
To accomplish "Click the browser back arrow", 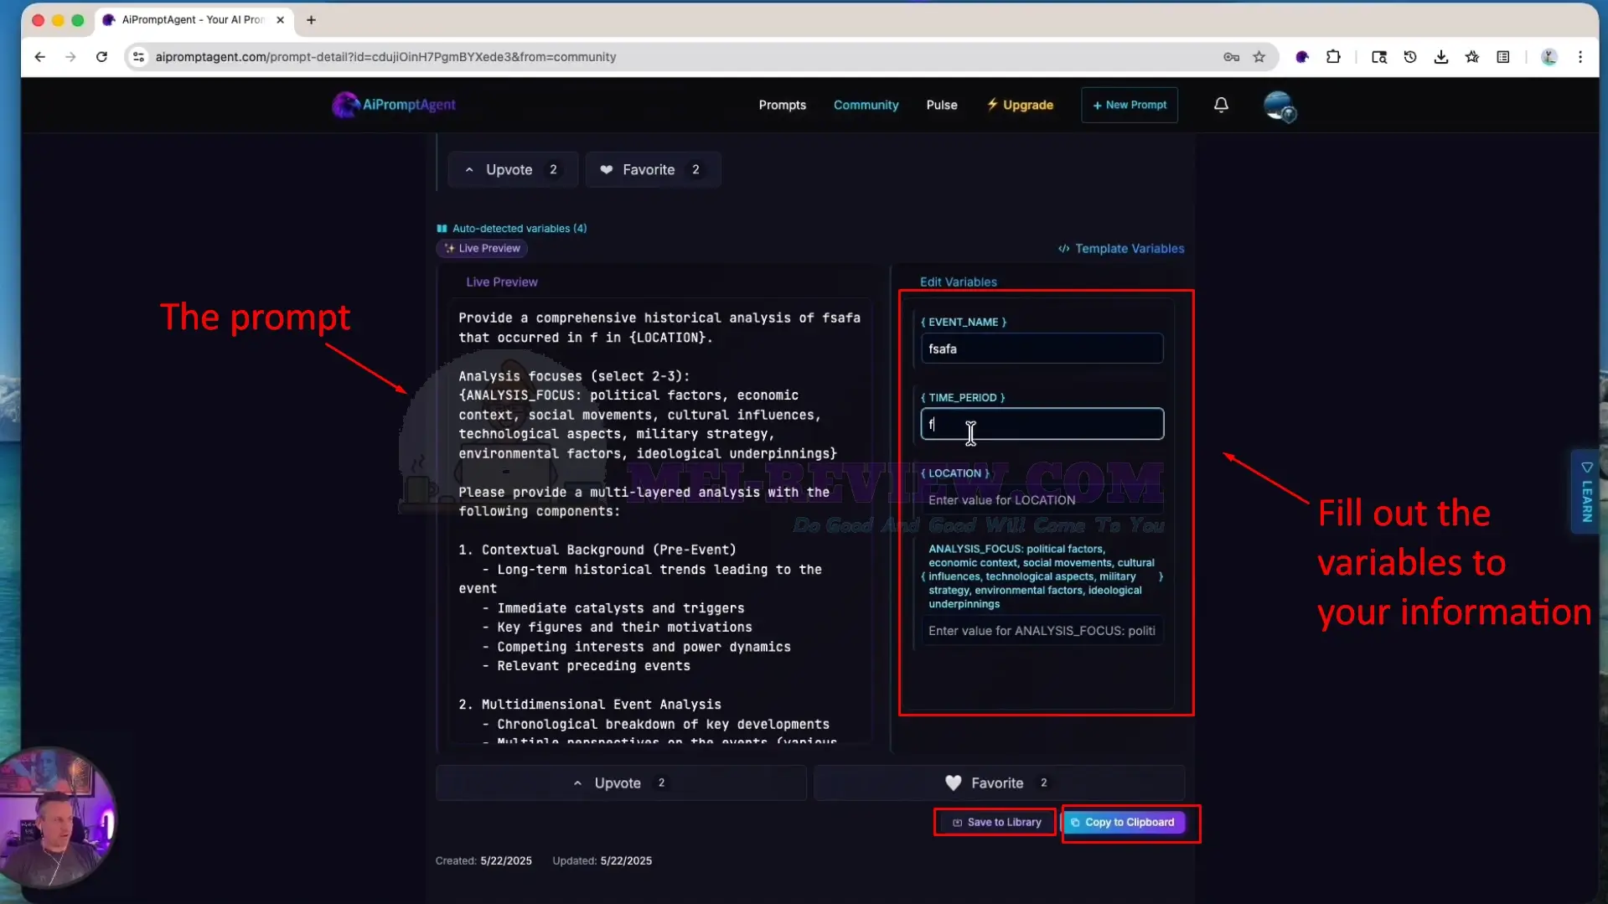I will pos(40,57).
